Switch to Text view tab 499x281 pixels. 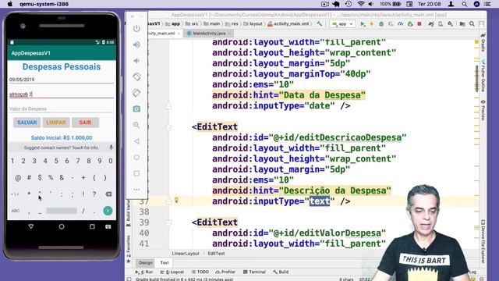click(x=165, y=263)
